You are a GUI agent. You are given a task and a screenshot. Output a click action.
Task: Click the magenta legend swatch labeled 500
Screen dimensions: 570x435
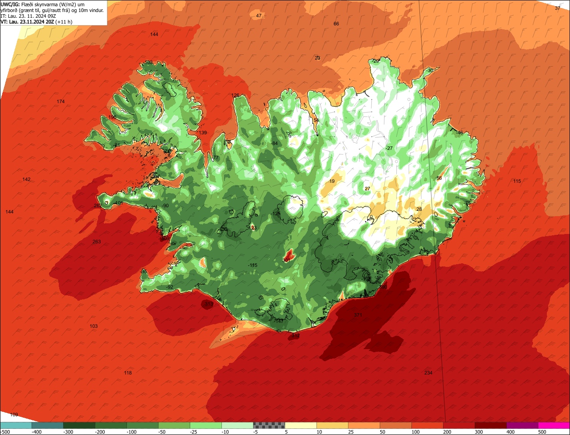click(554, 425)
